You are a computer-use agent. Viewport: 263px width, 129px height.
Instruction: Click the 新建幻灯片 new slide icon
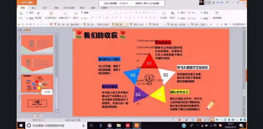65,13
